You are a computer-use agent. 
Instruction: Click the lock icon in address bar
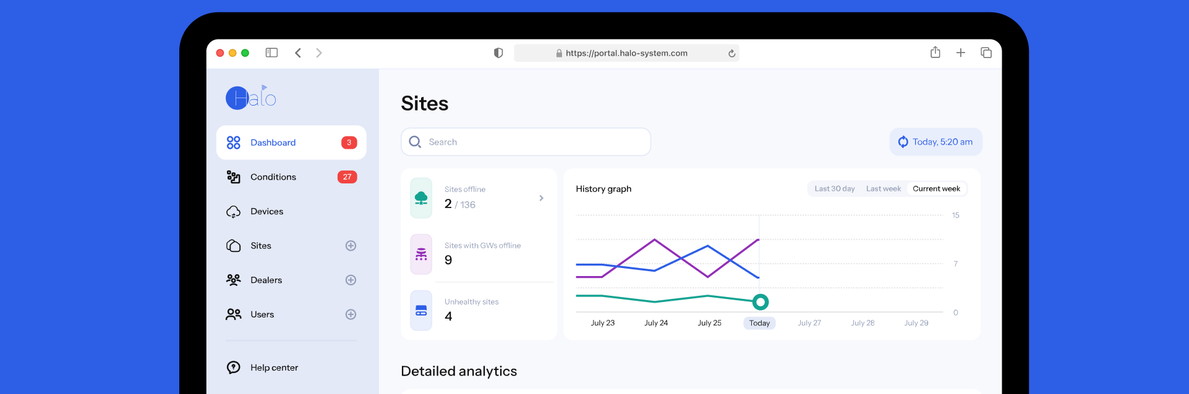[559, 53]
